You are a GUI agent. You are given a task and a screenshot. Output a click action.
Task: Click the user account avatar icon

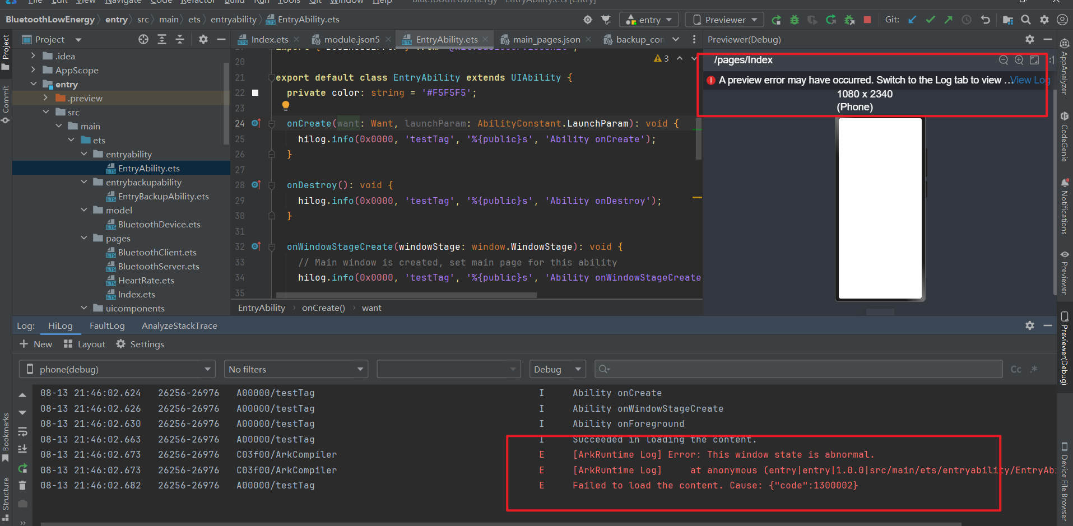(x=1062, y=20)
